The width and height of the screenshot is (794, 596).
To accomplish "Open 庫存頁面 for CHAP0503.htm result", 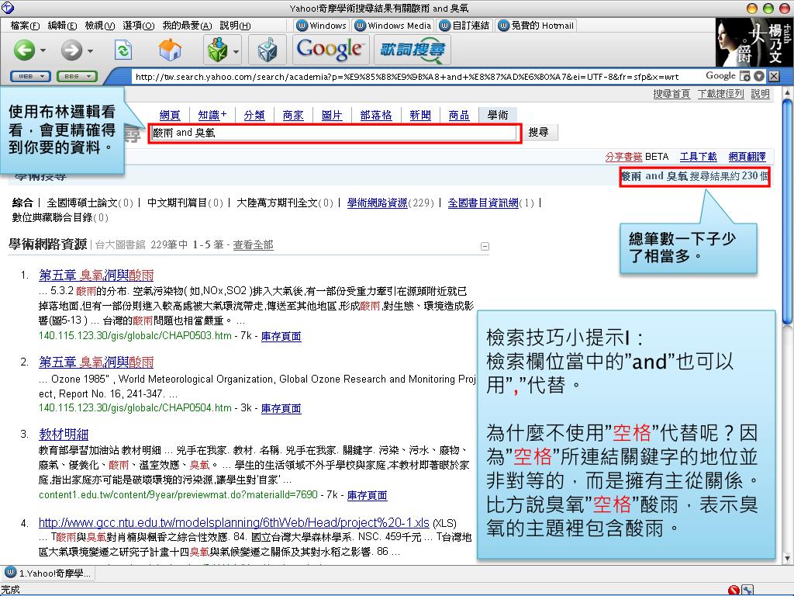I will [x=281, y=336].
